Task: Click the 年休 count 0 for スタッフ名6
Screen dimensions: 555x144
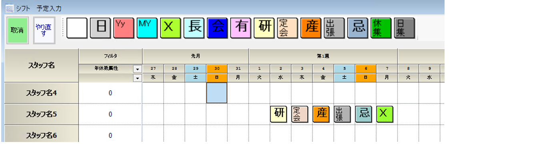Action: coord(110,135)
